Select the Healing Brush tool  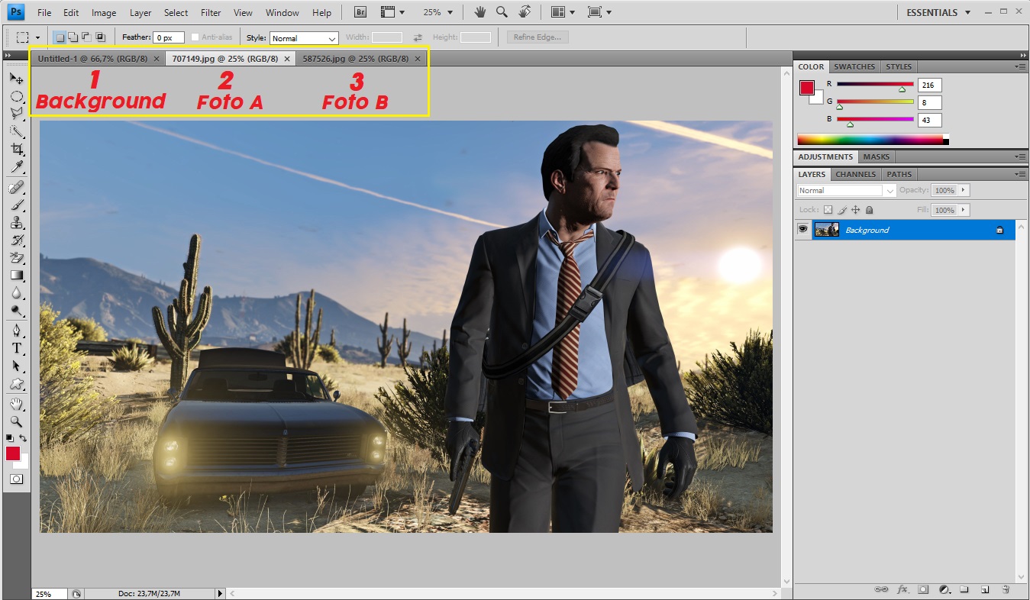point(16,188)
